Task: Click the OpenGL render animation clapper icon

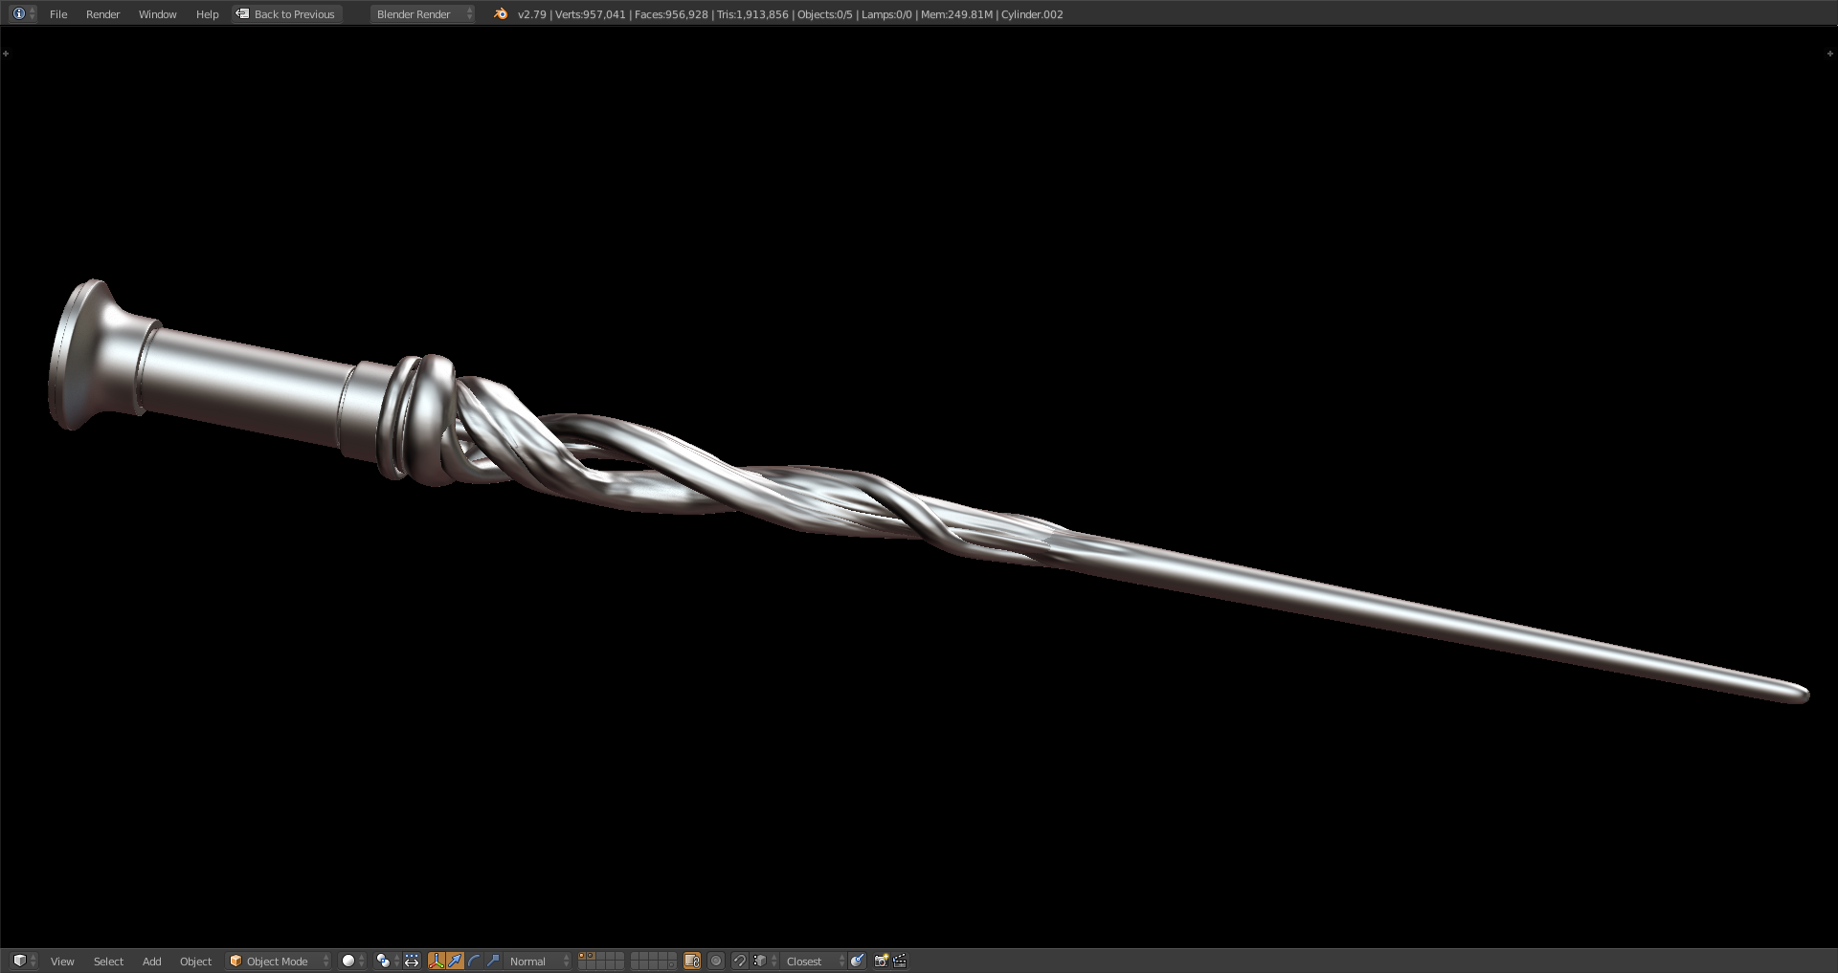Action: [900, 961]
